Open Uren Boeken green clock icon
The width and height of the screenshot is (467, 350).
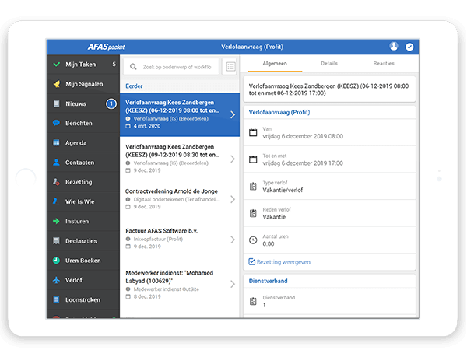tap(56, 261)
